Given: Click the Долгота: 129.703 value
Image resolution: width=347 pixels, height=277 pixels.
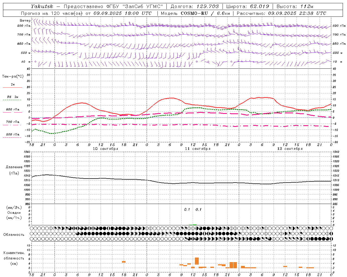Looking at the screenshot, I should click(x=195, y=6).
